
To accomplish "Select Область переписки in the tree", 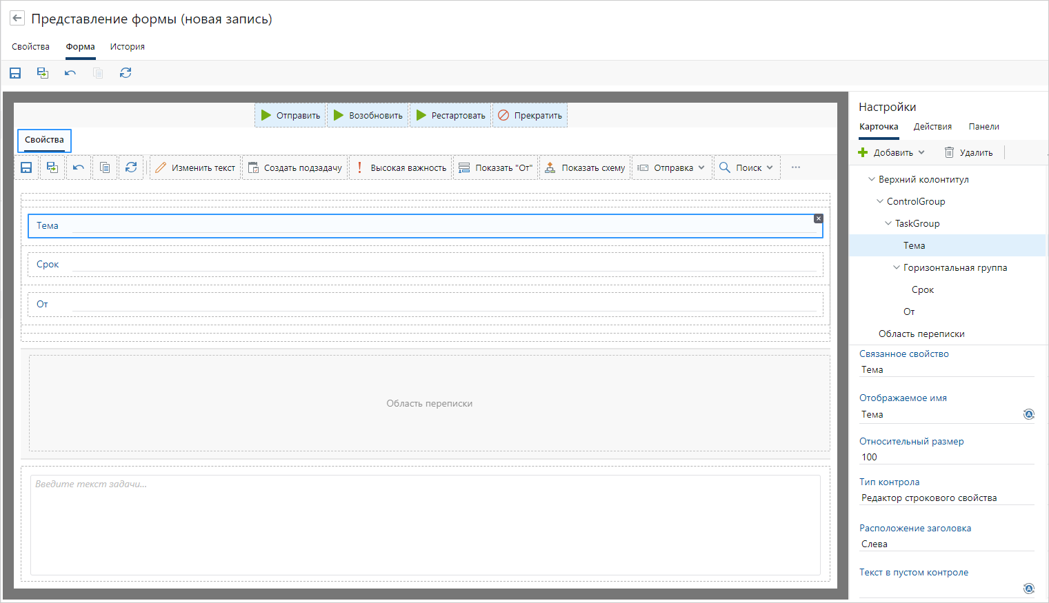I will click(x=921, y=334).
